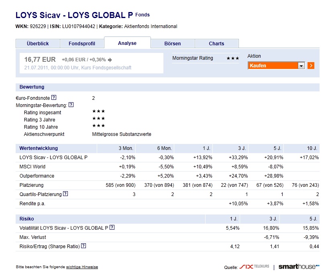Click the SIX Telekurs logo
The image size is (330, 273).
click(x=254, y=267)
